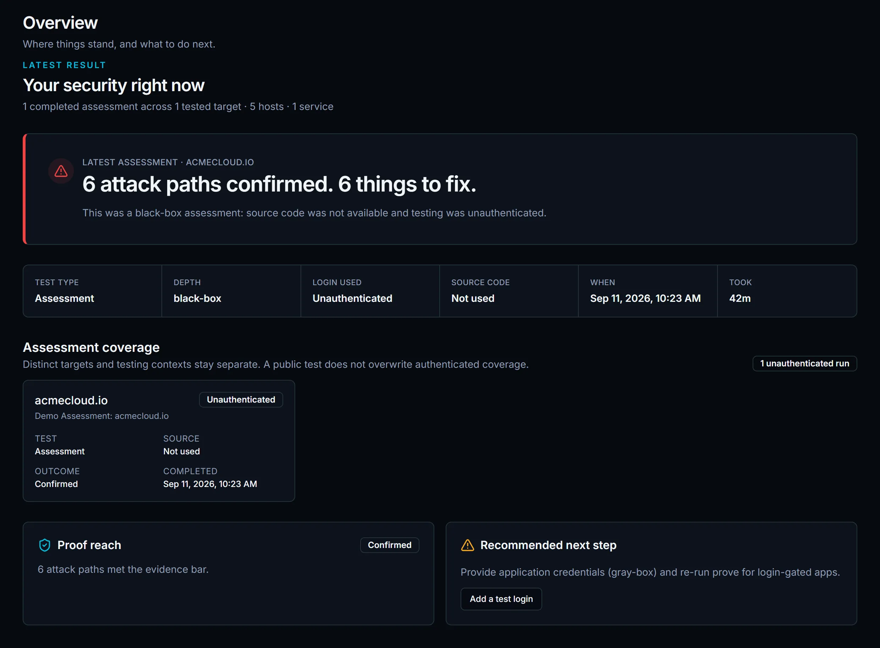This screenshot has height=648, width=880.
Task: Click the LATEST ASSESSMENT · ACMECLOUD.IO label
Action: point(168,162)
